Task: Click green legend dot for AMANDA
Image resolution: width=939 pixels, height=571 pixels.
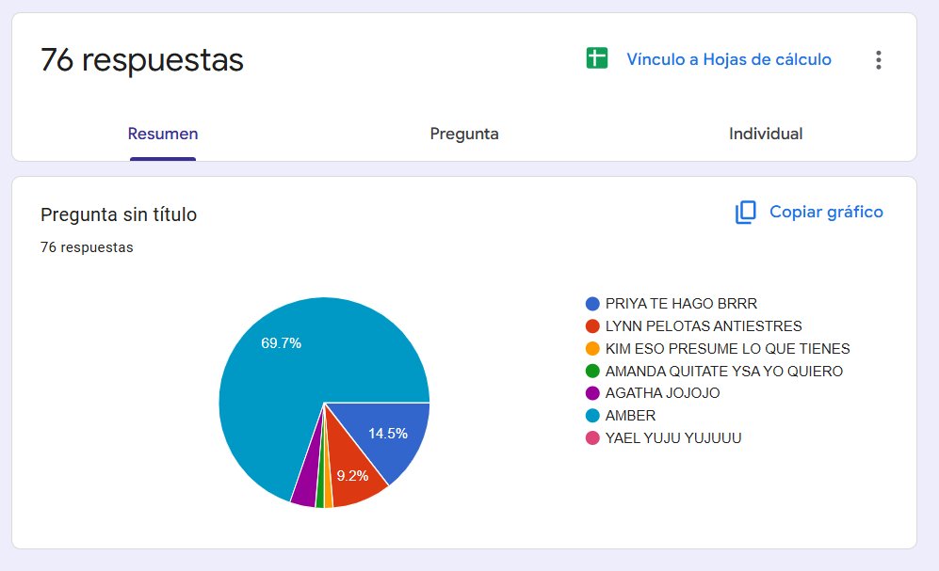Action: click(592, 372)
